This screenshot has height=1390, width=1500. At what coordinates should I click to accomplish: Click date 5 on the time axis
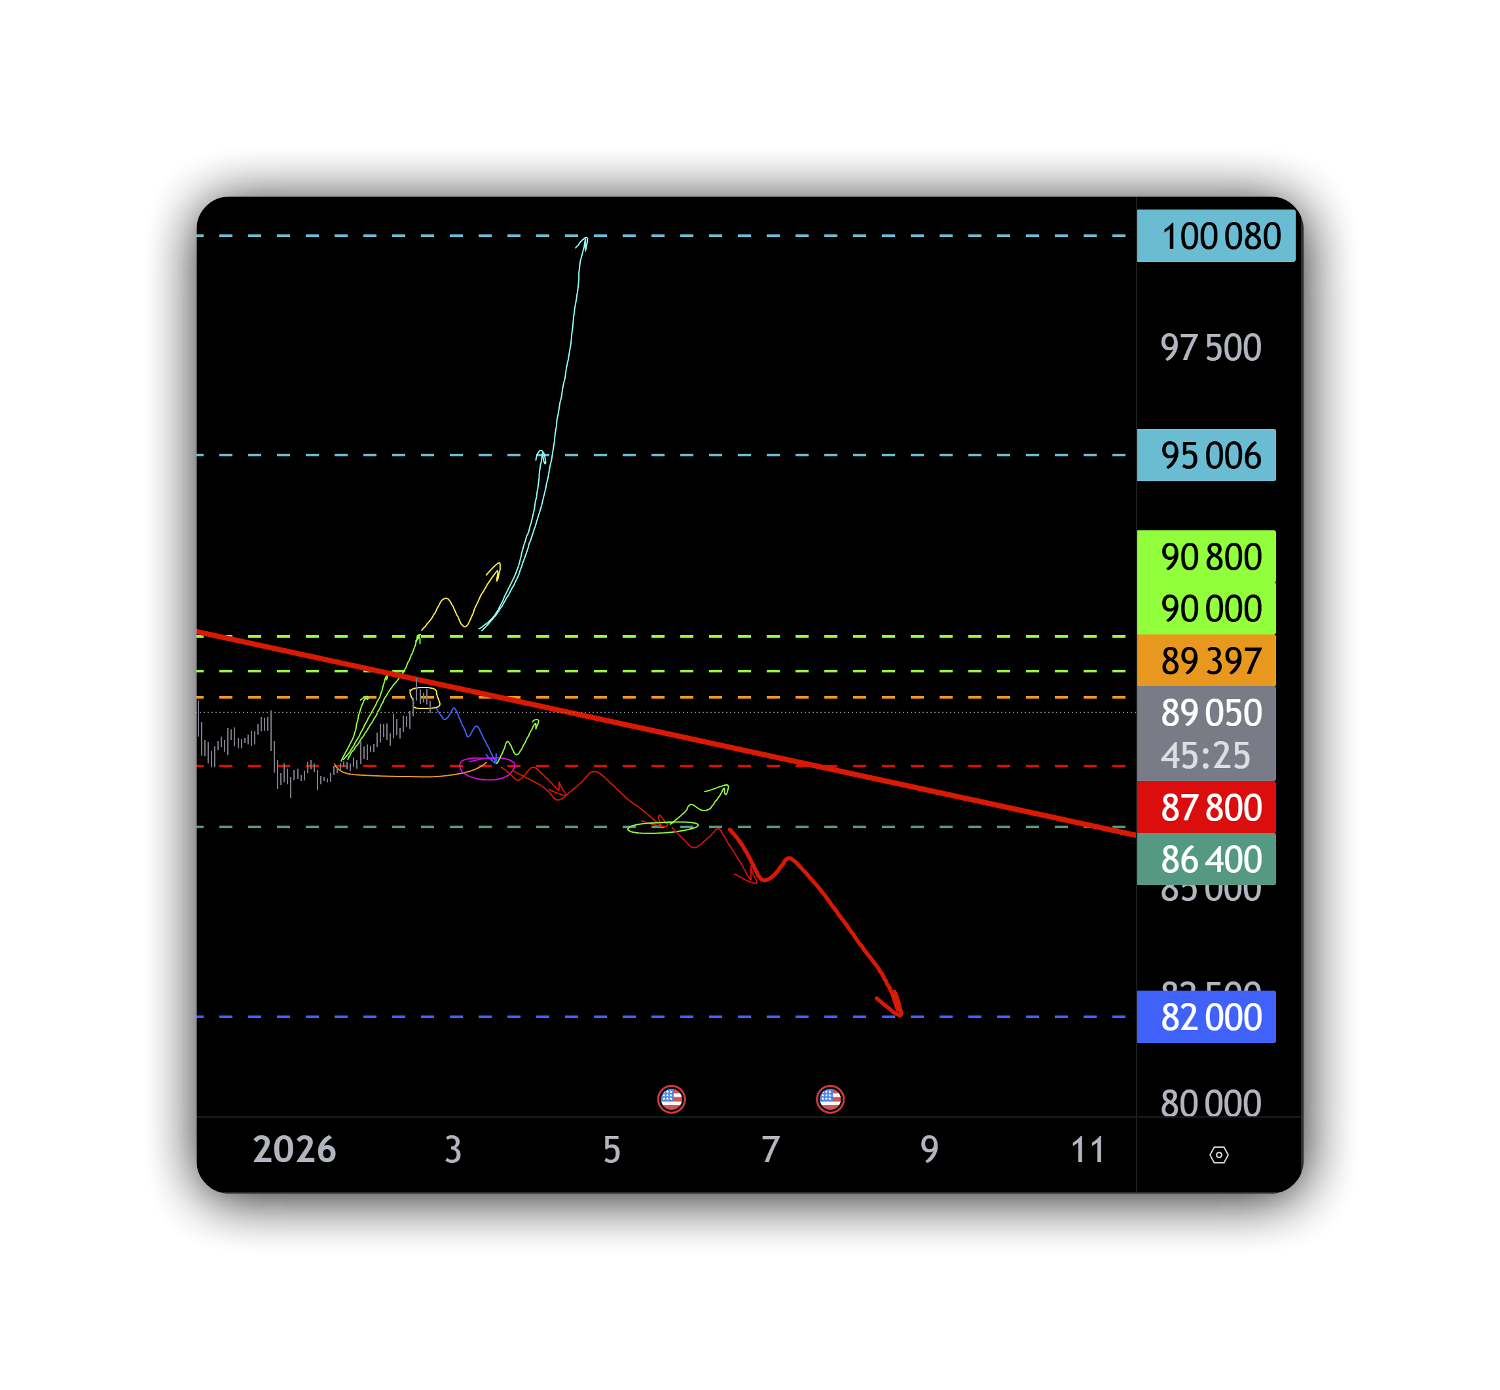[x=612, y=1149]
